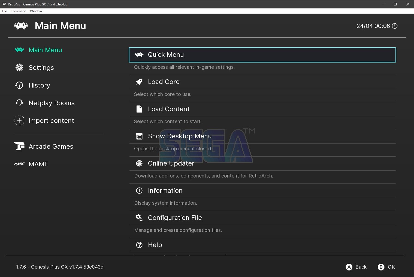The width and height of the screenshot is (414, 277).
Task: Select Load Content
Action: coord(262,109)
